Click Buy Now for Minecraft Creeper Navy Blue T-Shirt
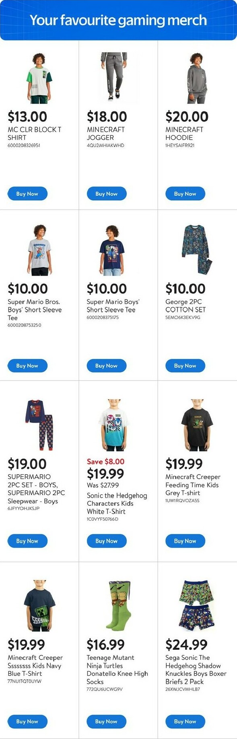 pos(27,721)
